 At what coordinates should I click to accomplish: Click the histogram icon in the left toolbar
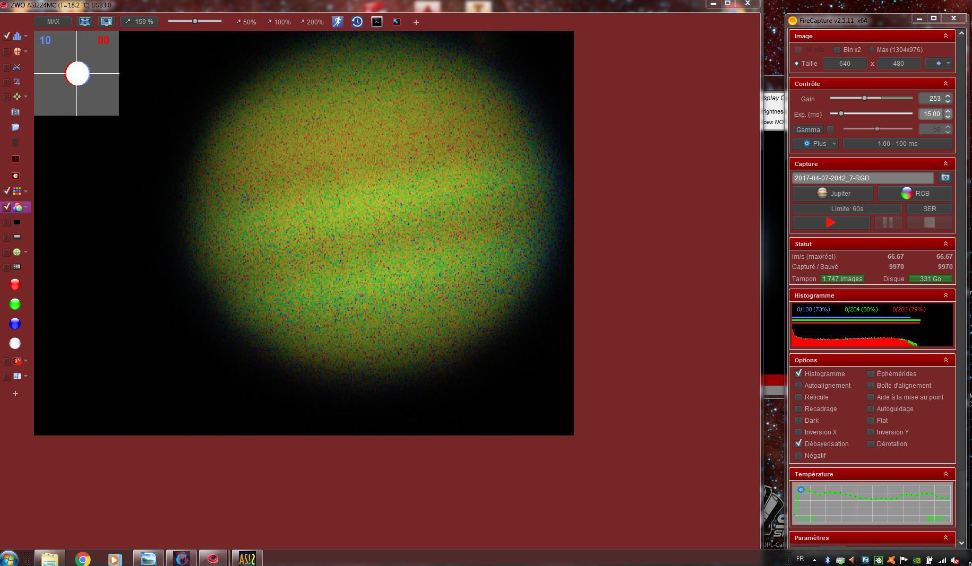coord(17,36)
